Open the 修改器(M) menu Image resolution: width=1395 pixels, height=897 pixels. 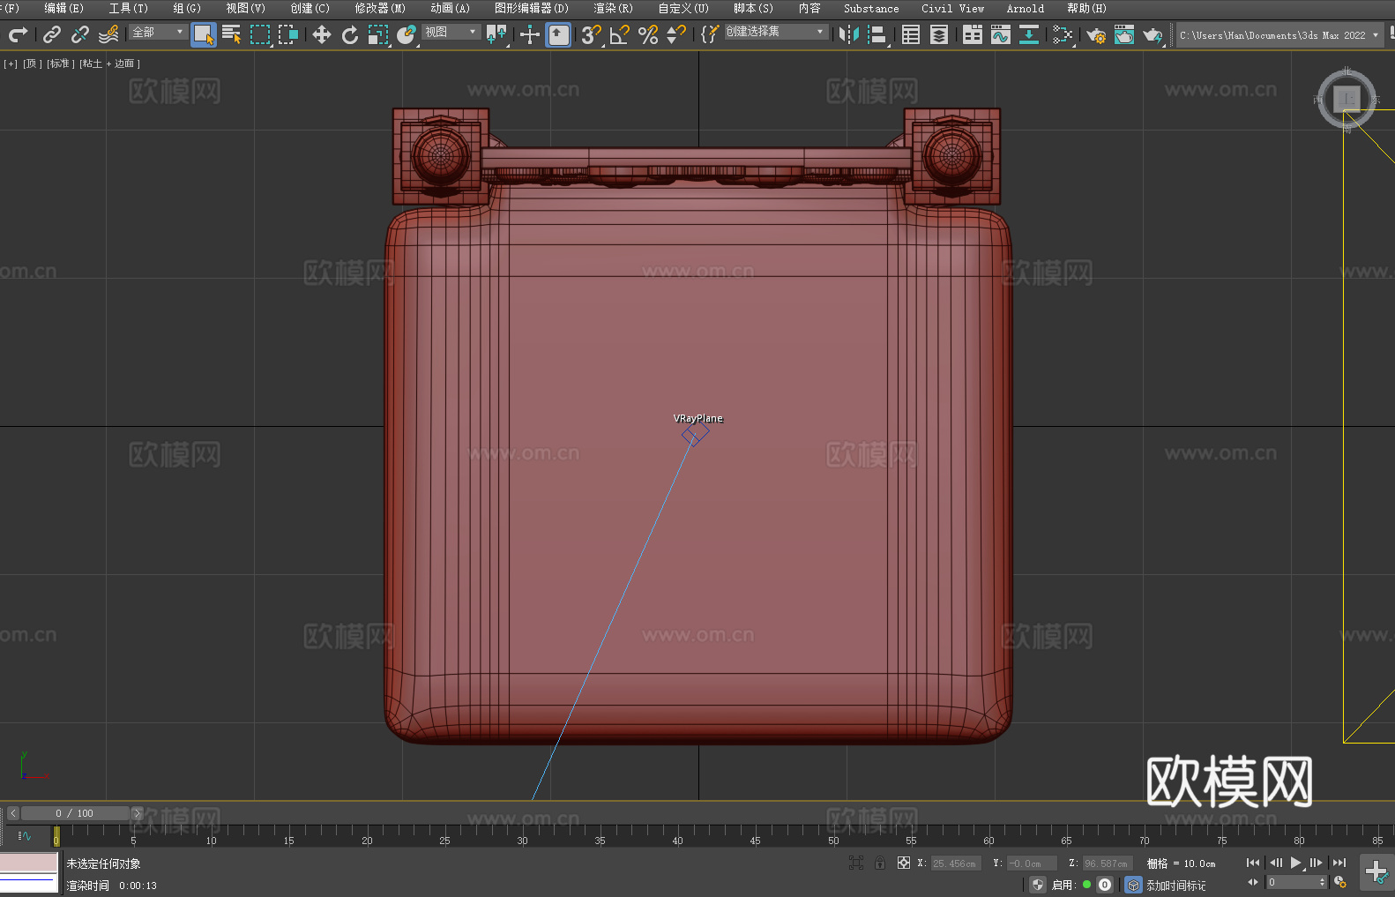380,8
